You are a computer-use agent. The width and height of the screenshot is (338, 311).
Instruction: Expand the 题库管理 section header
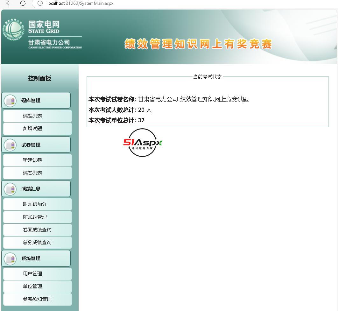pyautogui.click(x=36, y=101)
